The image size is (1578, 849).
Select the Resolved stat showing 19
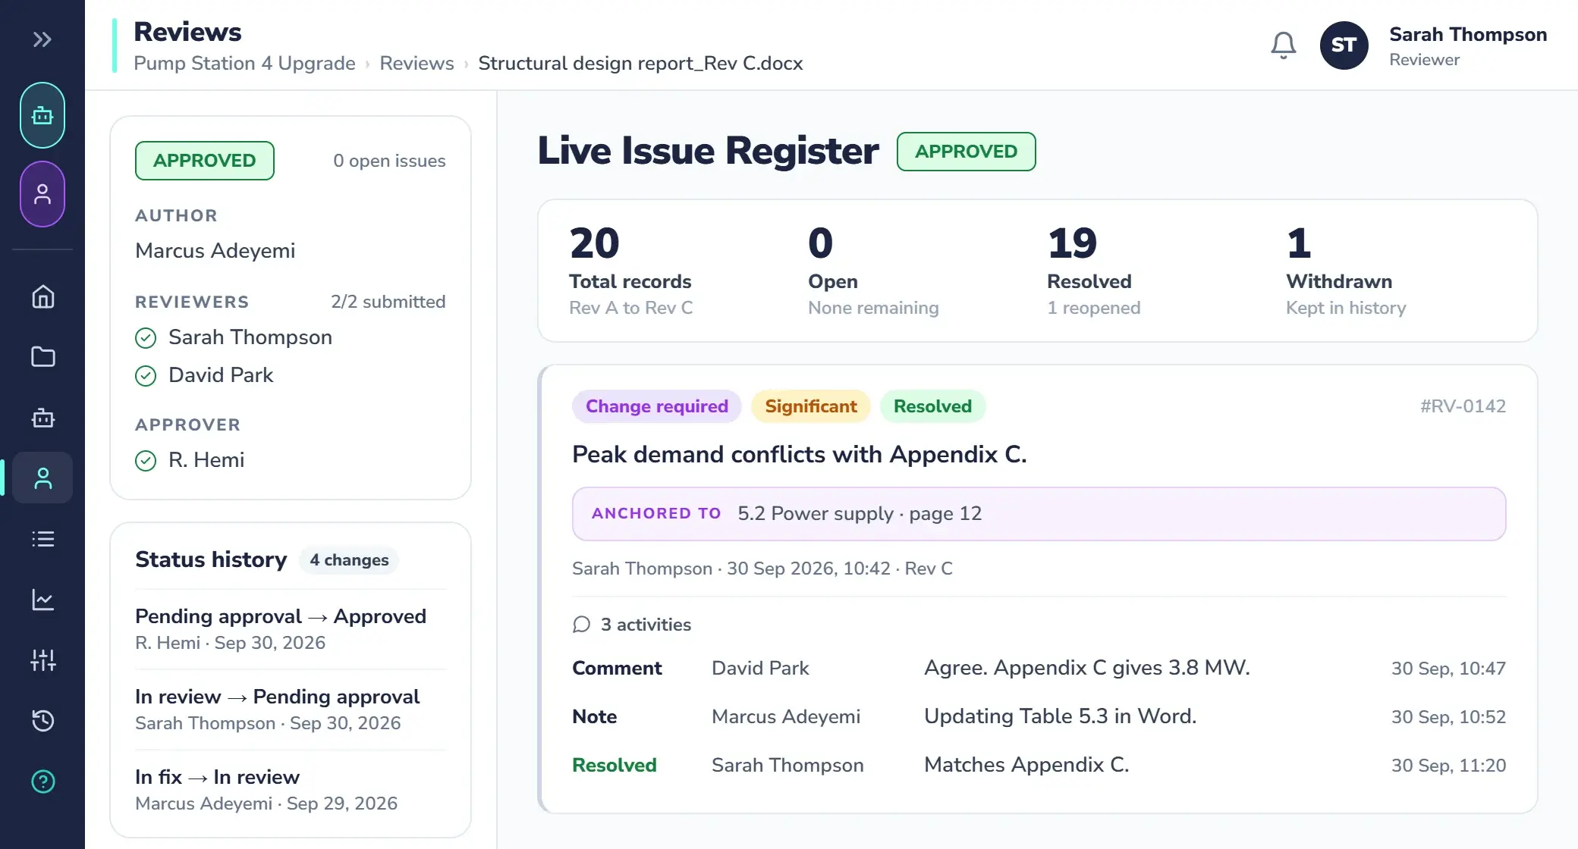pos(1093,271)
